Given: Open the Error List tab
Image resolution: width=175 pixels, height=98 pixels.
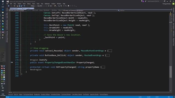Looking at the screenshot, I should [10, 94].
